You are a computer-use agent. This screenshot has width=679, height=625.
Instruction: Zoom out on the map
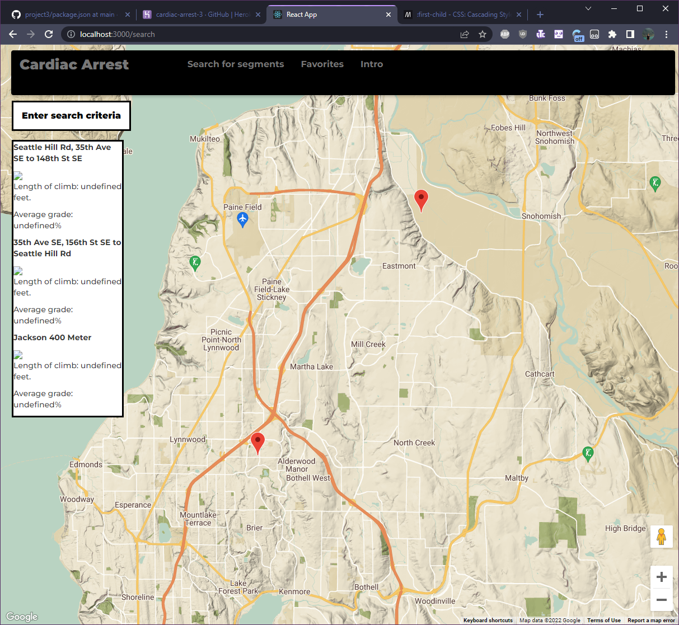tap(661, 600)
